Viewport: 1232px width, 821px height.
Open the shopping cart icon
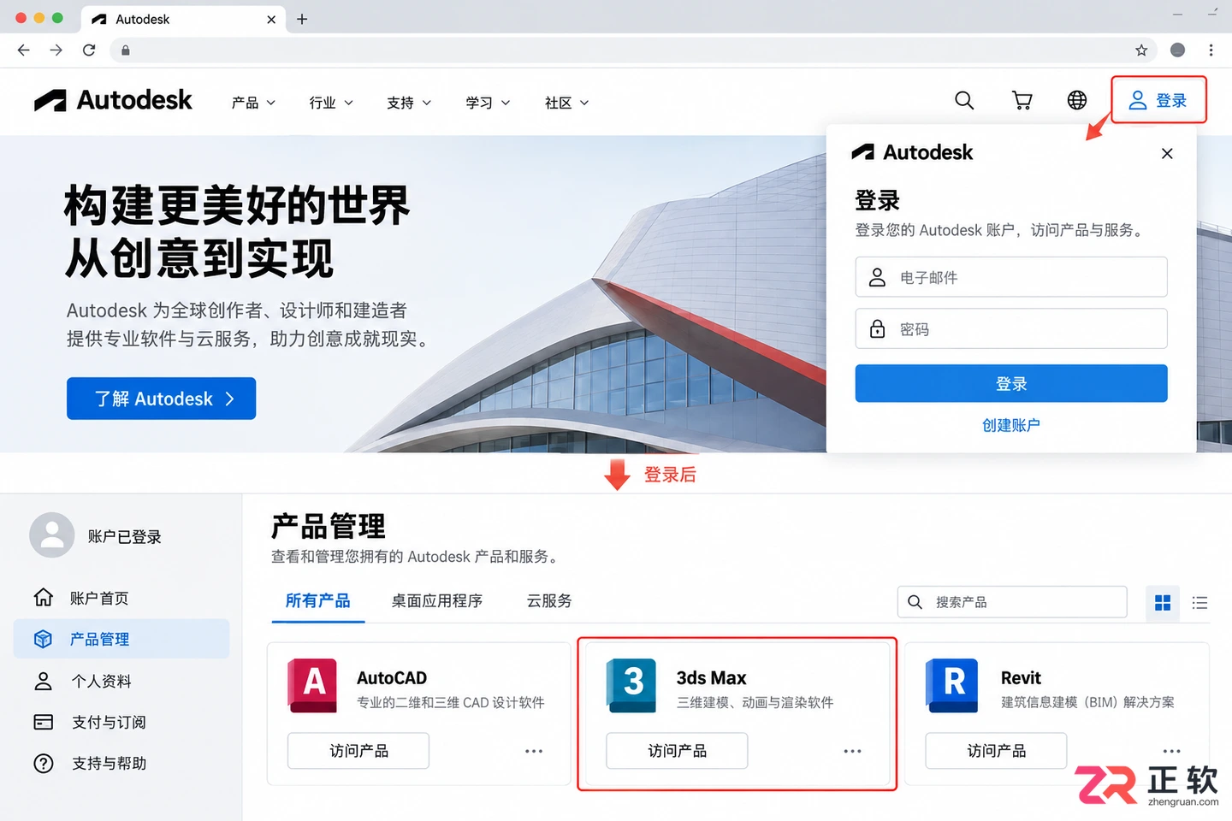pos(1022,101)
